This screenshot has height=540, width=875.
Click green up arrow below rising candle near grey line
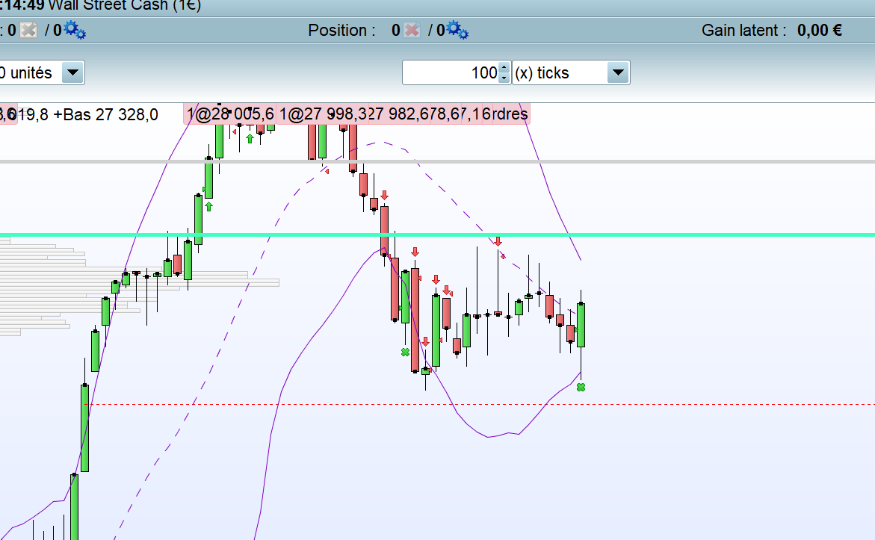point(208,206)
